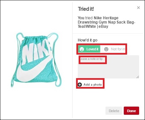
Task: Focus the note or tip text area
Action: (x=108, y=67)
